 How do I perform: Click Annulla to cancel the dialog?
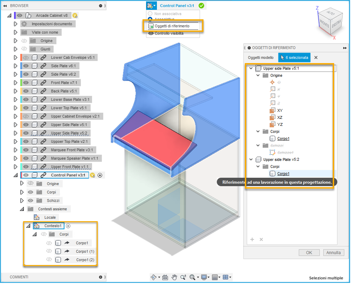(333, 252)
